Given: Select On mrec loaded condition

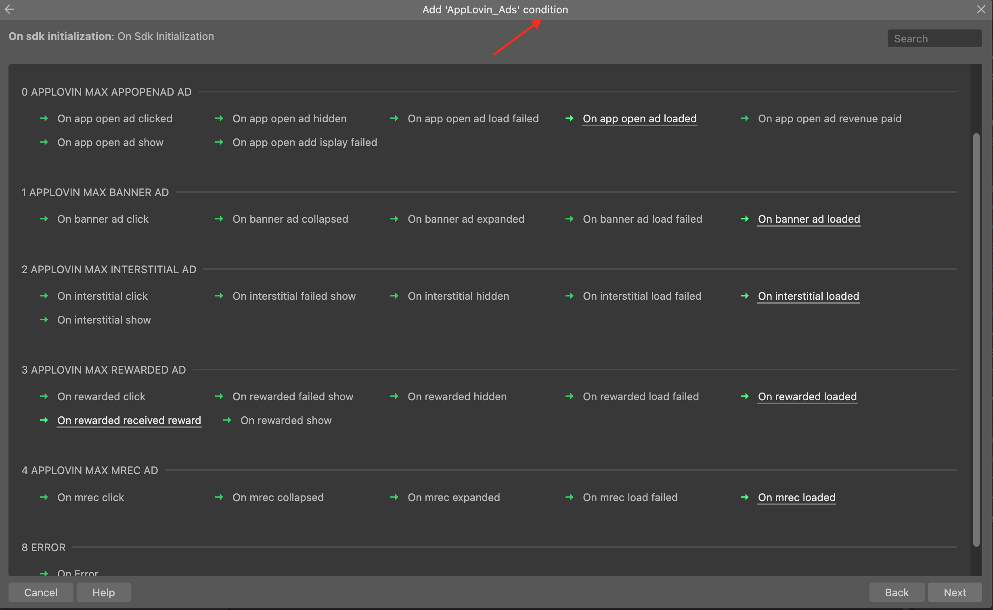Looking at the screenshot, I should click(796, 497).
